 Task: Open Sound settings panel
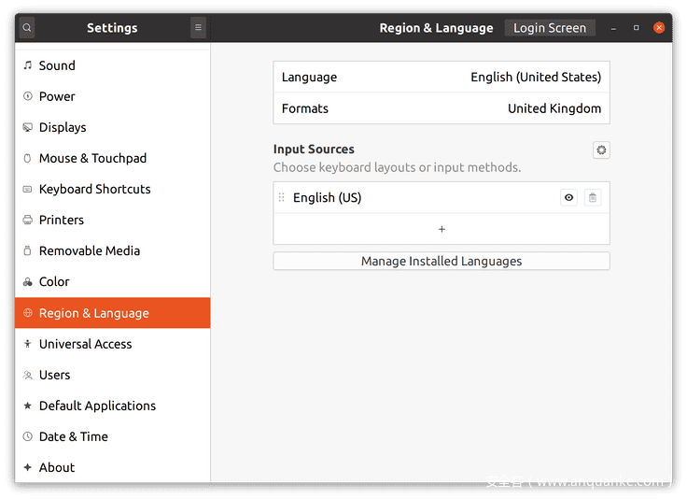coord(57,65)
